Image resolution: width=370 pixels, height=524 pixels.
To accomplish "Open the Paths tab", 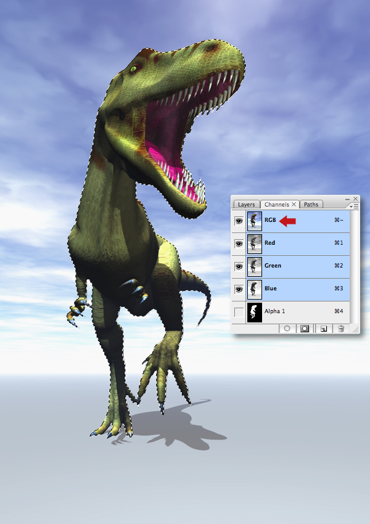I will (x=311, y=205).
